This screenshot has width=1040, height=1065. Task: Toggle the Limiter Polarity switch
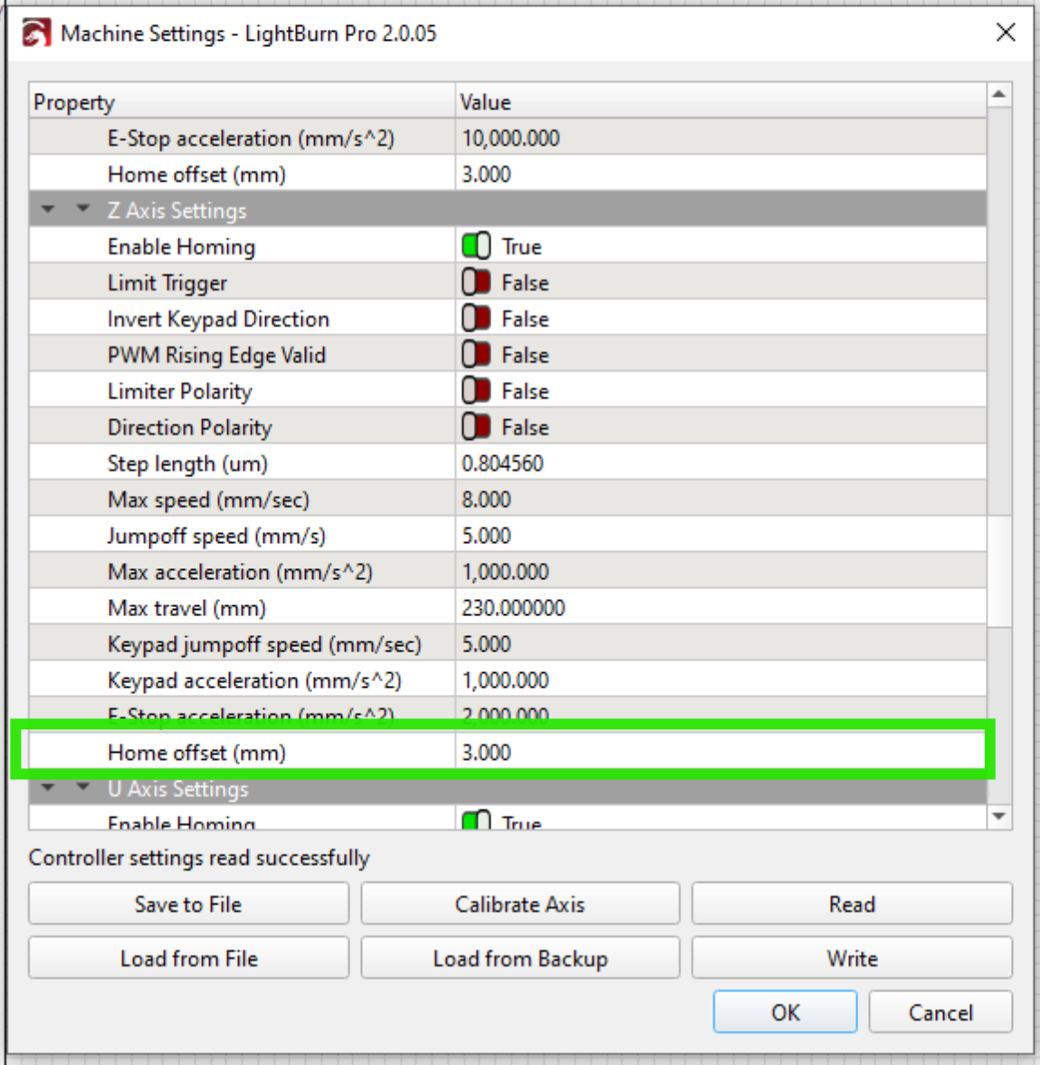[476, 391]
